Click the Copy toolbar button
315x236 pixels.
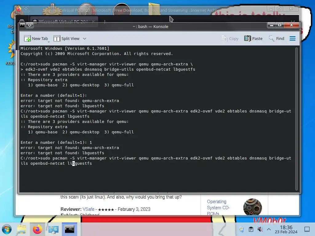pyautogui.click(x=230, y=38)
